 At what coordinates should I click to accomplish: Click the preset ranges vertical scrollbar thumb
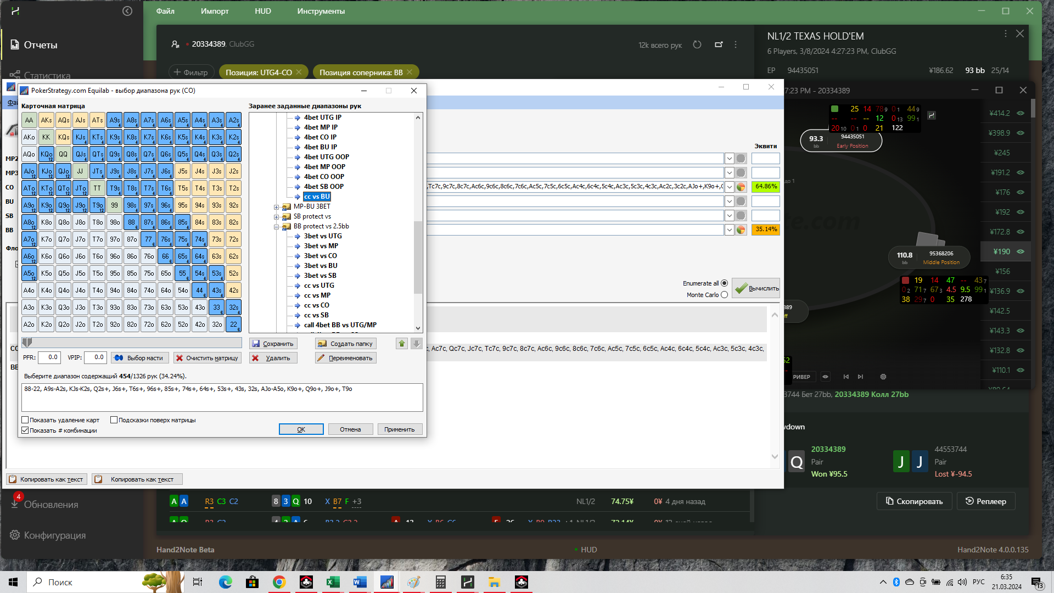(x=418, y=258)
